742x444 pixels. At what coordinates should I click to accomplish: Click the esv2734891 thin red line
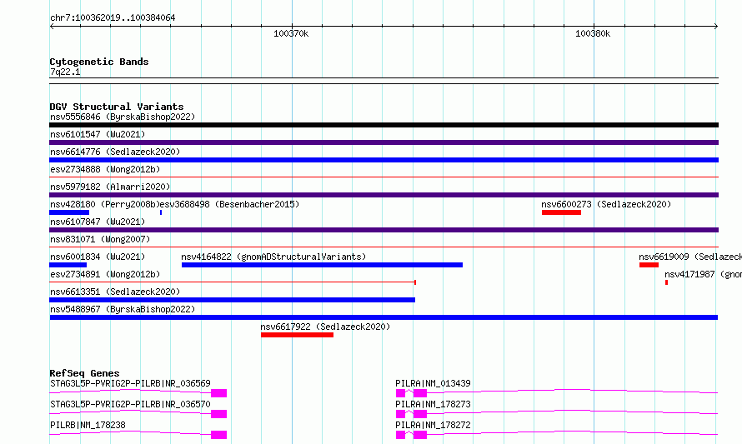click(233, 282)
